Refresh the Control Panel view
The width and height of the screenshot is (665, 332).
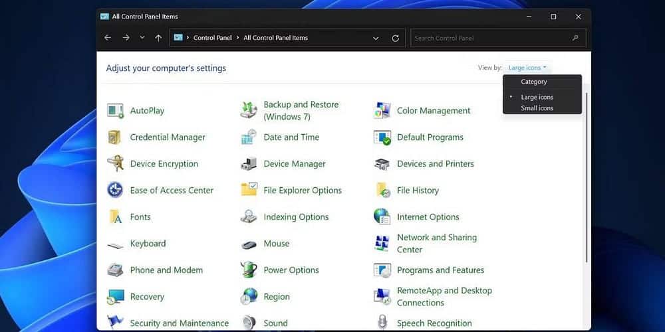point(395,38)
